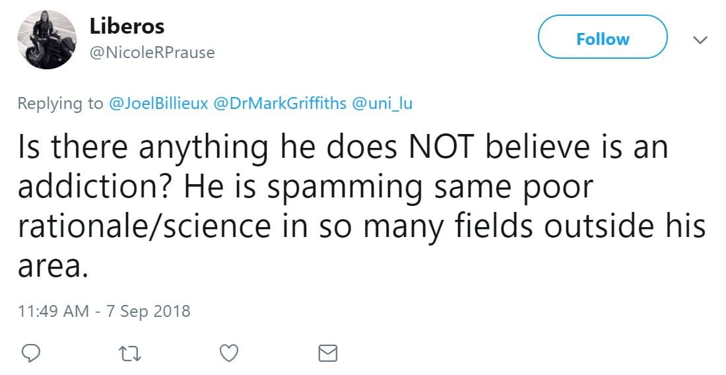Like the tweet with the heart icon
The height and width of the screenshot is (375, 726).
point(228,353)
